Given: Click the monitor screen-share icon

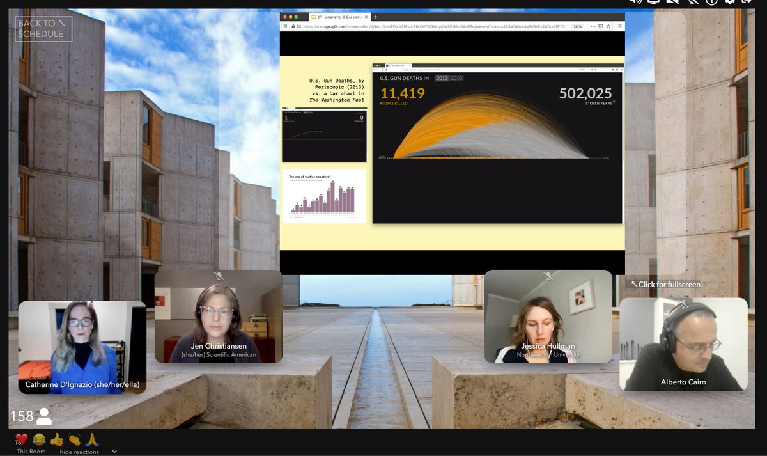Looking at the screenshot, I should click(654, 2).
